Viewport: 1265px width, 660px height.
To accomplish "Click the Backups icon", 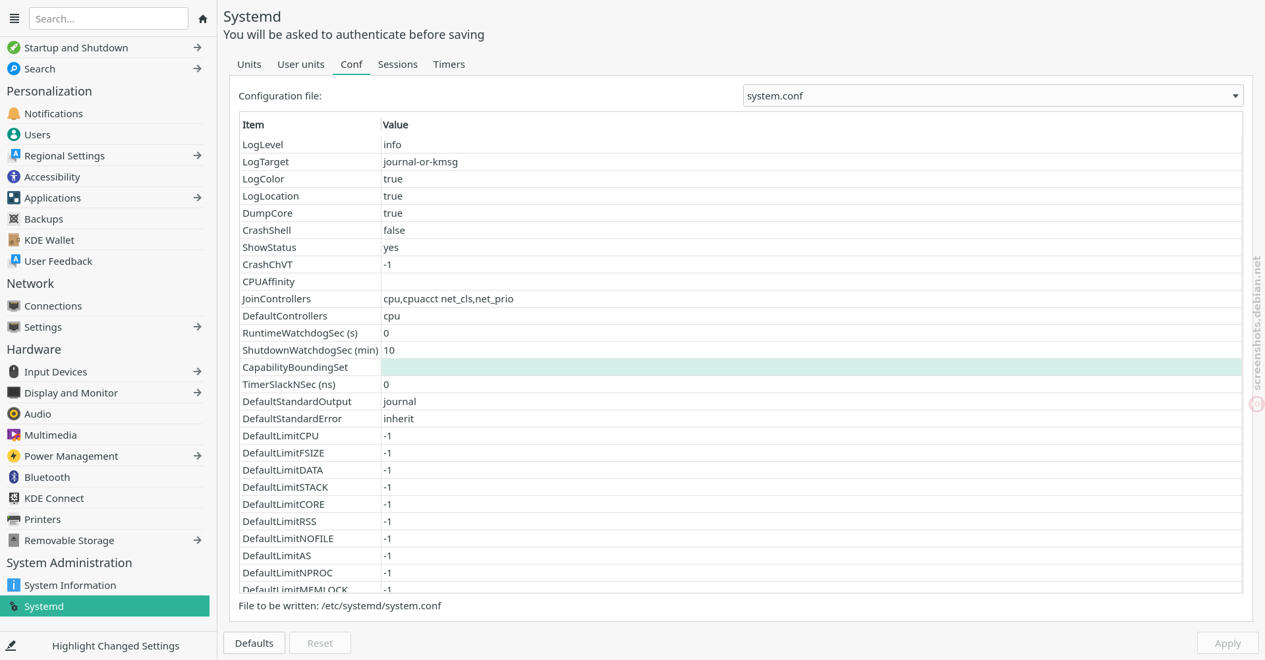I will pyautogui.click(x=14, y=219).
